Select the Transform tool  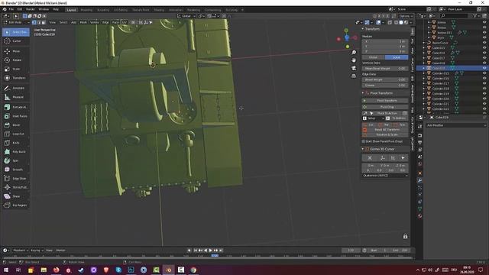pyautogui.click(x=16, y=78)
